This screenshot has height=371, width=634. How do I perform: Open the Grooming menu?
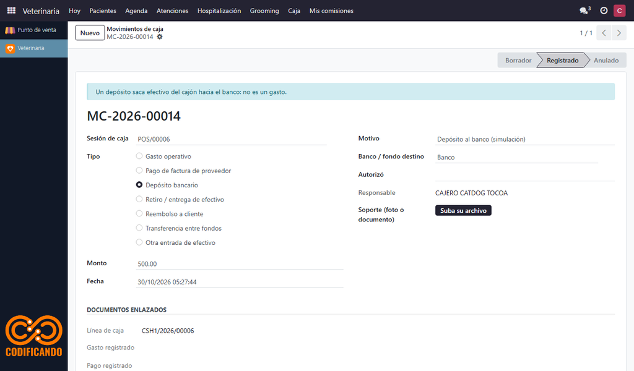pos(264,11)
